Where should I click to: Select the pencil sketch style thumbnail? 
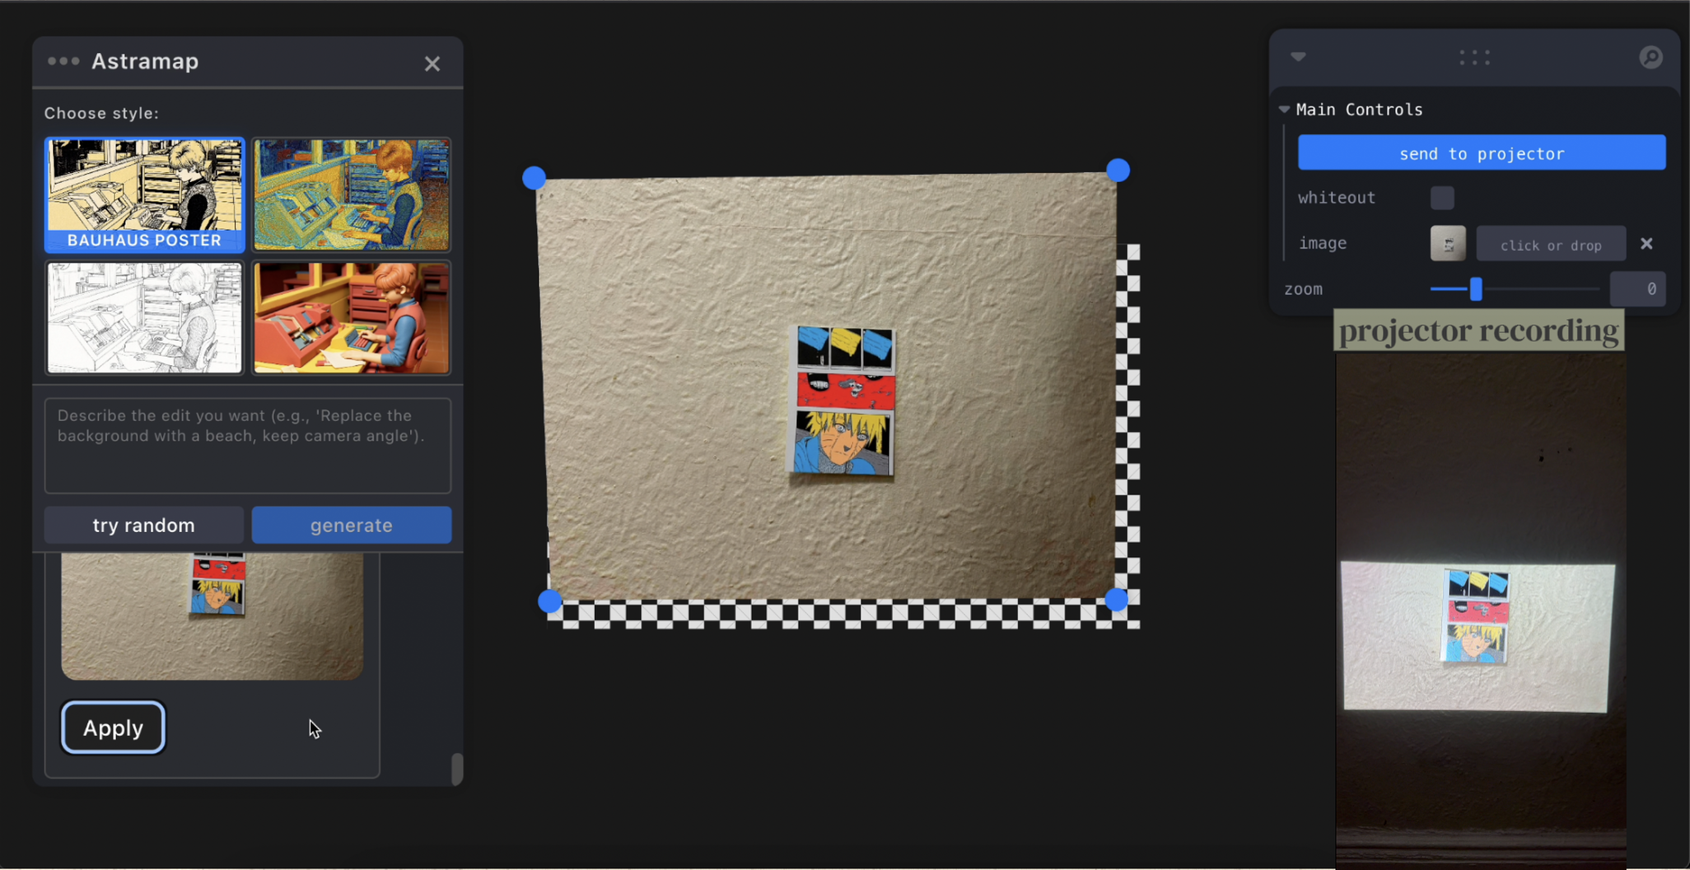144,318
